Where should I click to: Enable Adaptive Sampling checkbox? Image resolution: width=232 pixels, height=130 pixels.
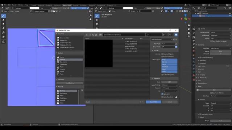coord(200,58)
